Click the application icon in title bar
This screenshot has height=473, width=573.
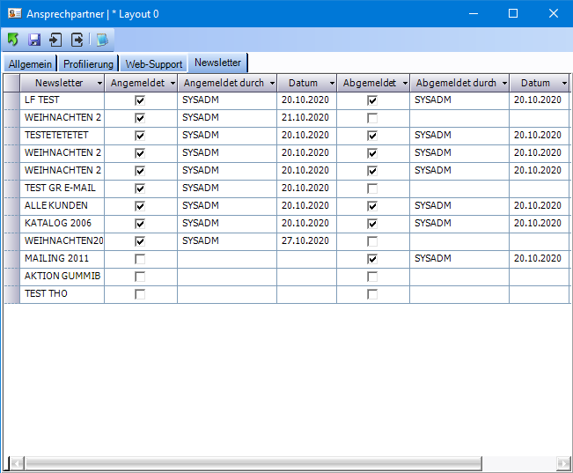[x=14, y=13]
